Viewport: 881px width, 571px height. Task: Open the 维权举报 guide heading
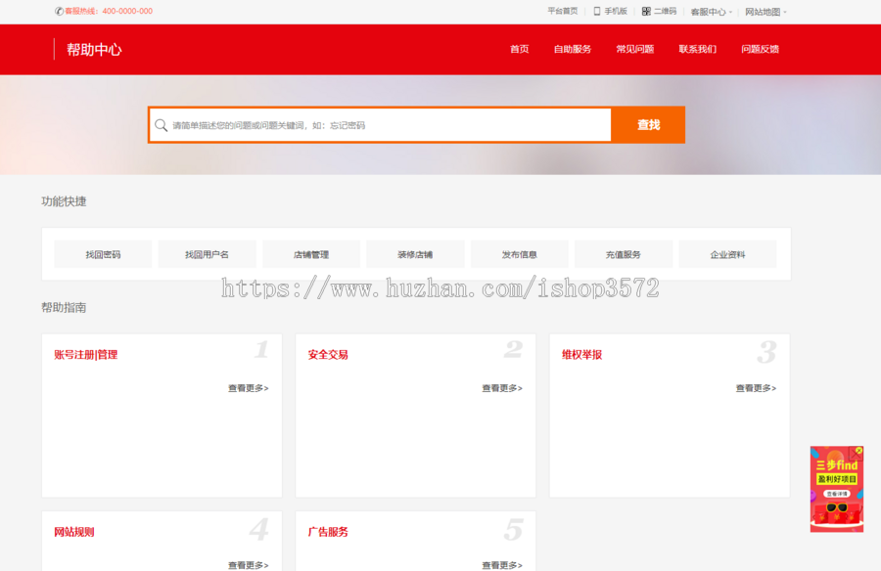point(582,355)
